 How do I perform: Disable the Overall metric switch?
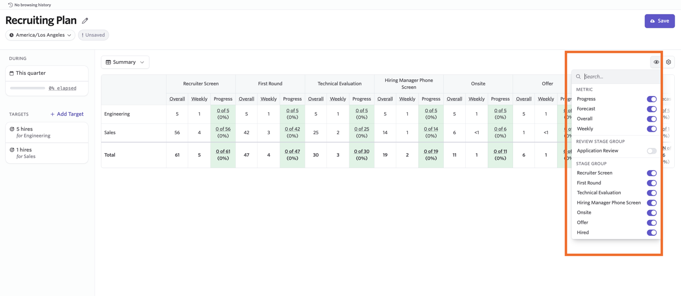coord(652,119)
